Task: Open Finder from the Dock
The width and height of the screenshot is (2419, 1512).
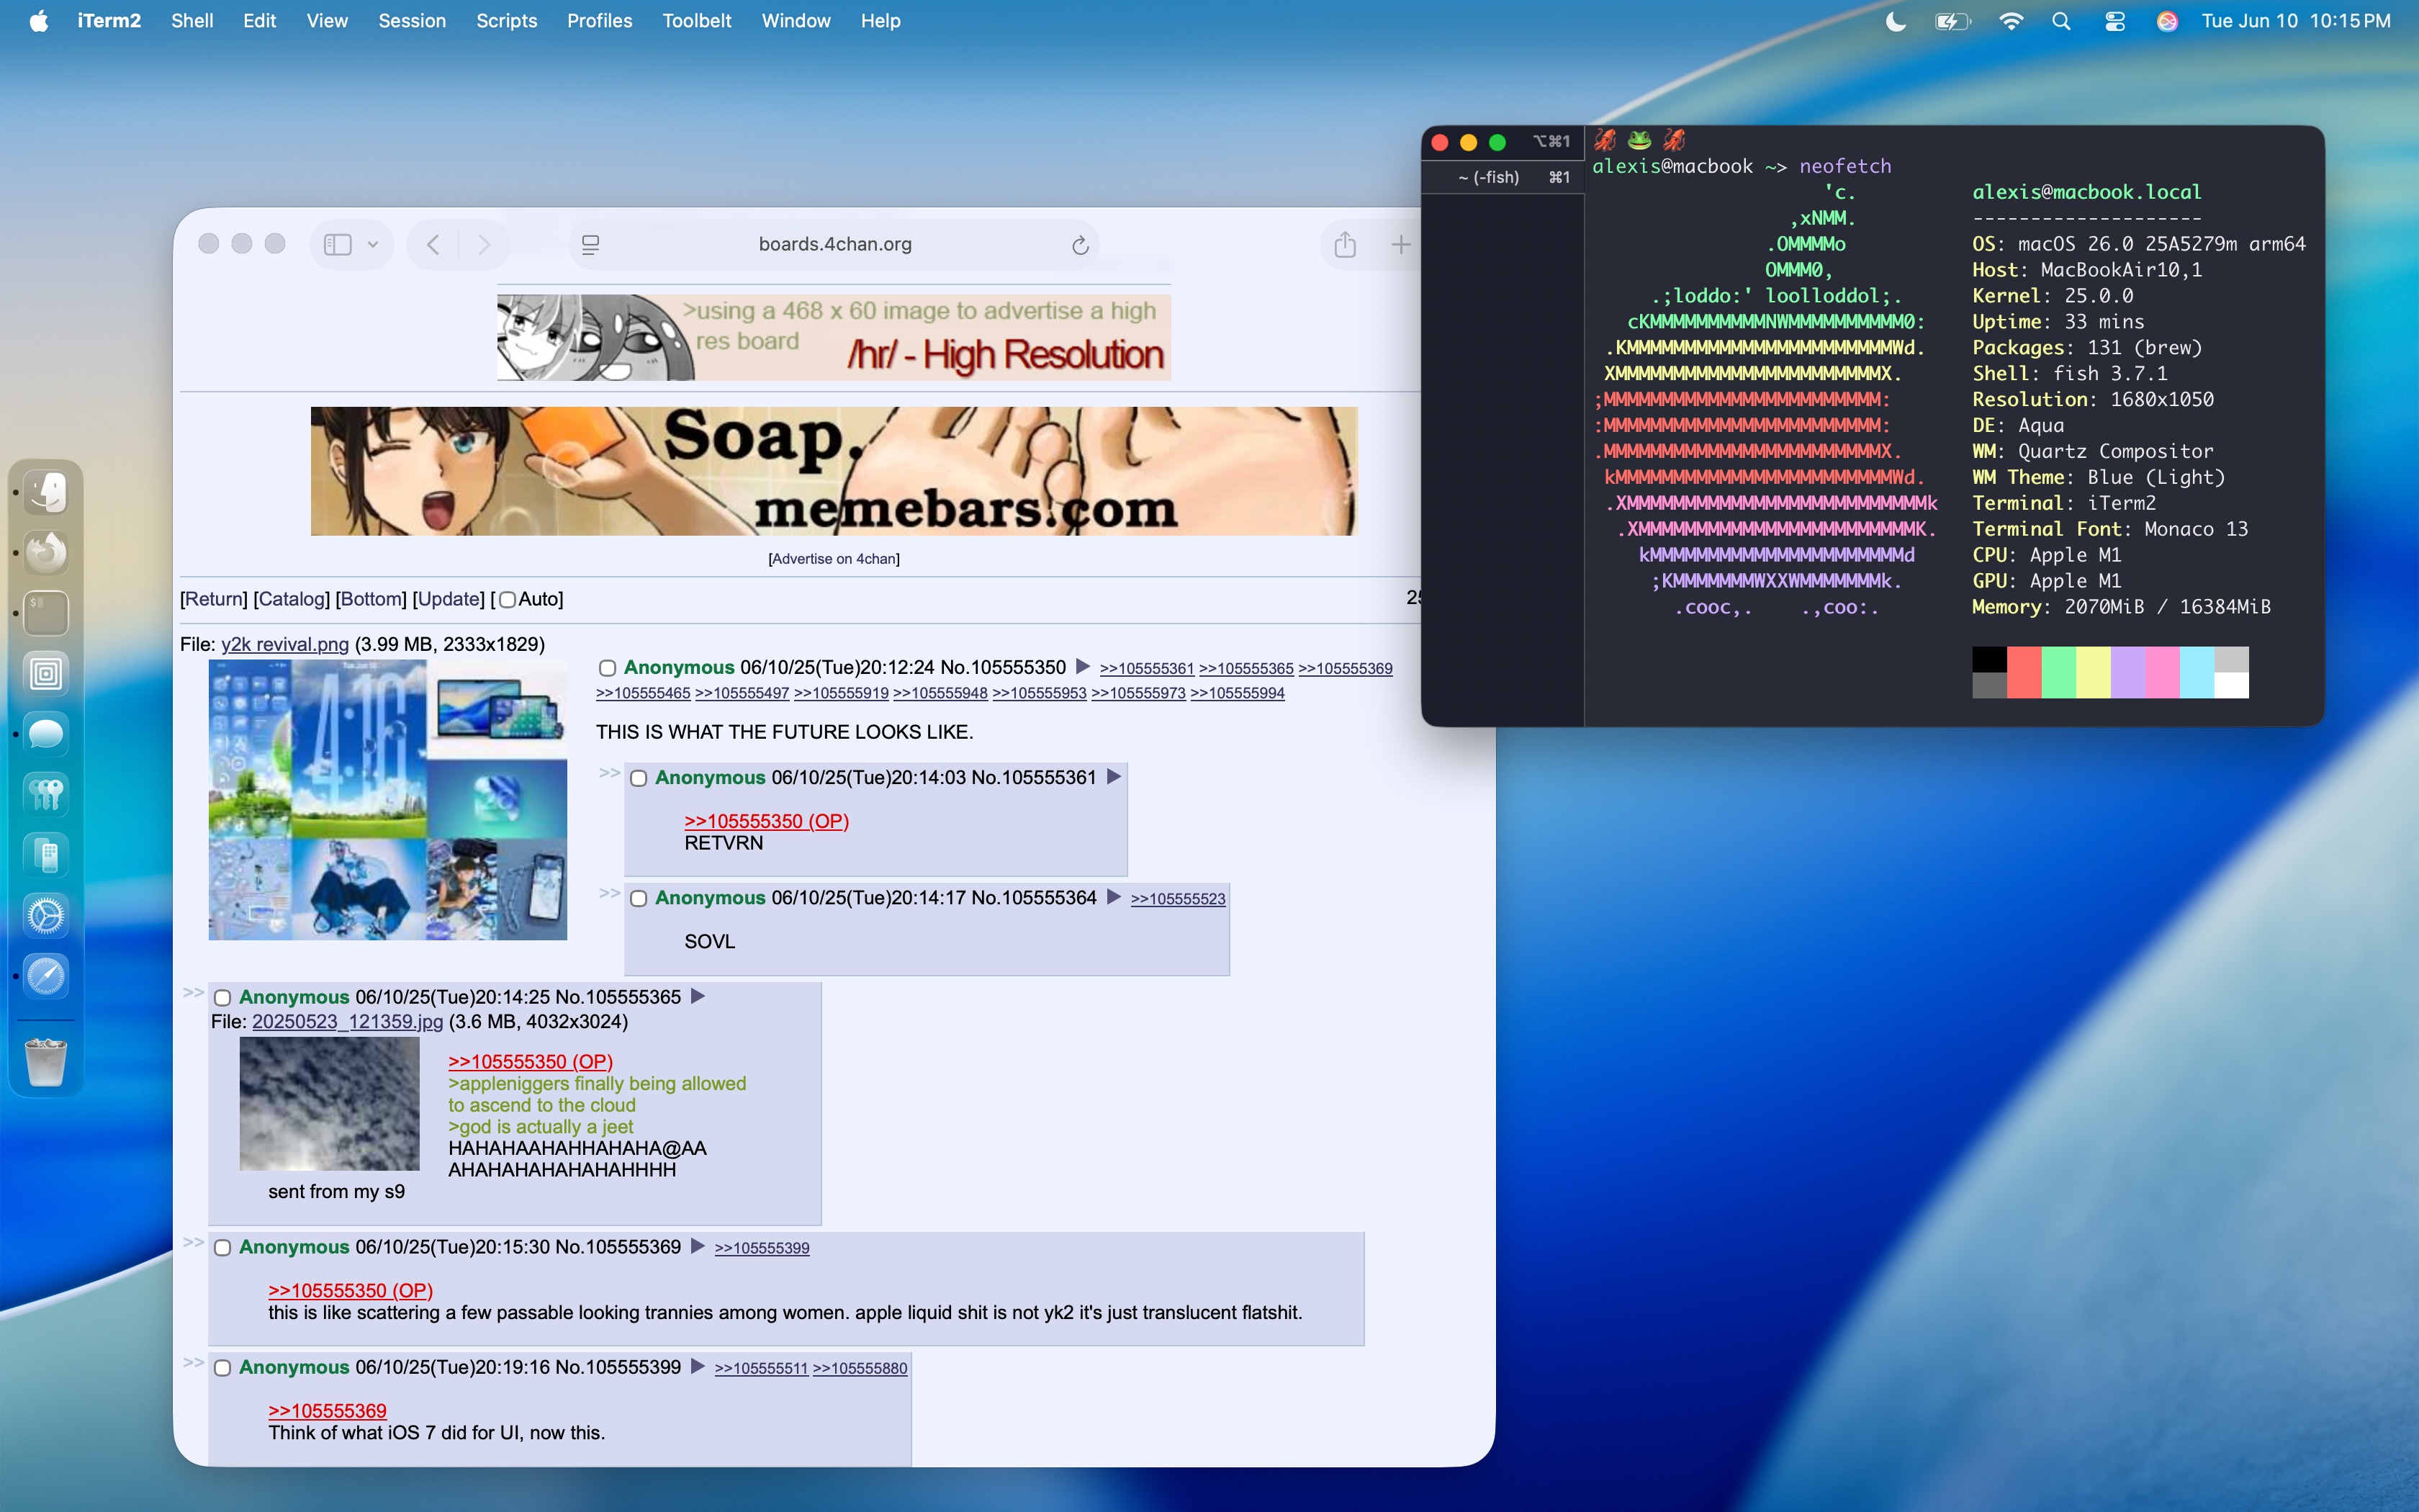Action: [x=46, y=492]
